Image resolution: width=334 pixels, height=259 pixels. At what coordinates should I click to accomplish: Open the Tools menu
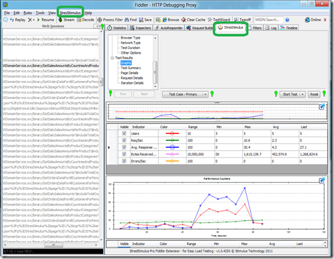click(40, 13)
